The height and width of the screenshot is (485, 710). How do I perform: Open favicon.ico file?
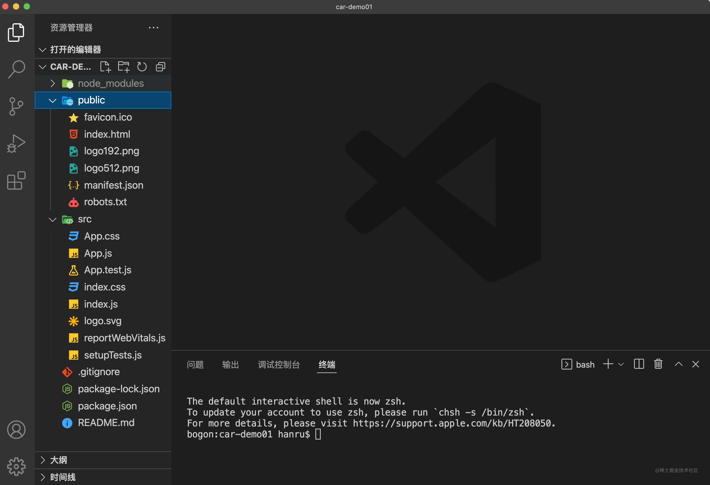(103, 117)
